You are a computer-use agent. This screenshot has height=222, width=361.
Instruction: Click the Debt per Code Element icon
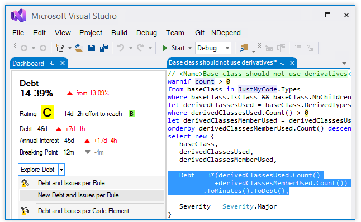pos(25,211)
